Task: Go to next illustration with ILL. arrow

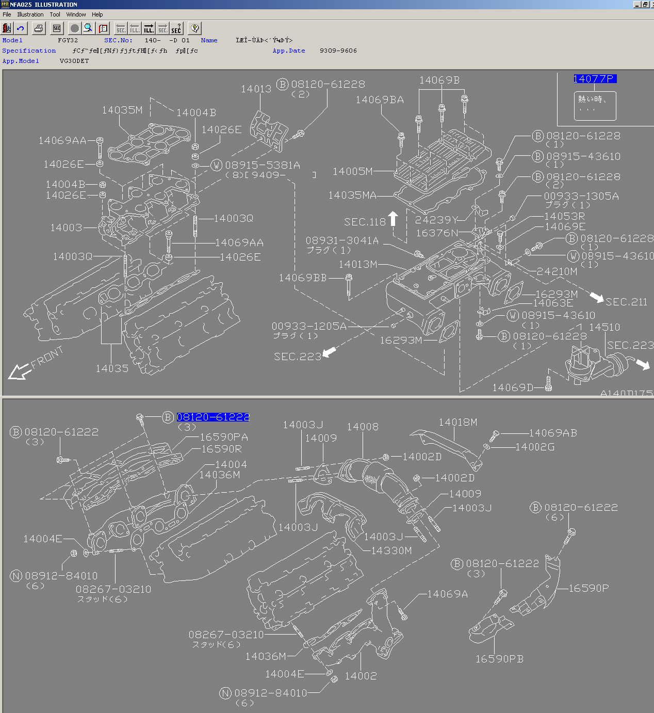Action: [x=149, y=28]
